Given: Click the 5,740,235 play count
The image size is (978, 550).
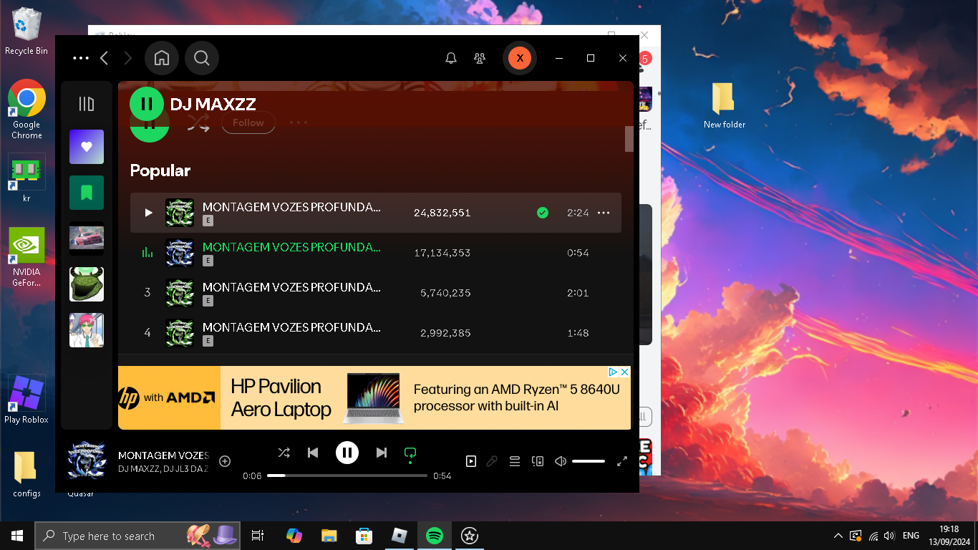Looking at the screenshot, I should pos(445,293).
